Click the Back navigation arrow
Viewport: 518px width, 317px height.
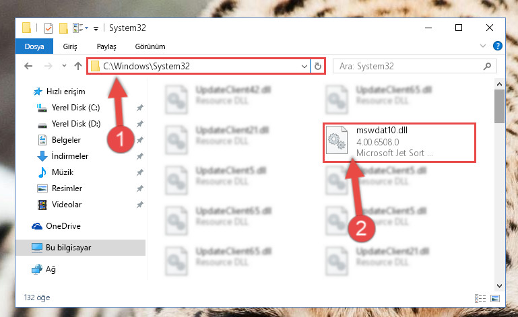pos(28,66)
